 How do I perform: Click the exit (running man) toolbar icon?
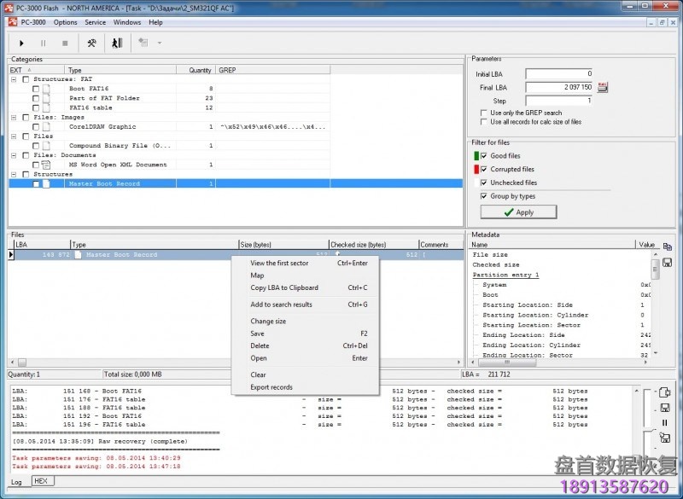117,43
